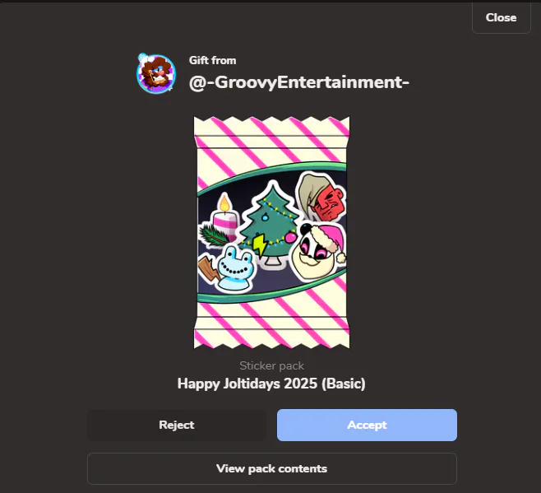Select the snowy decoration on the avatar frame

[x=142, y=58]
